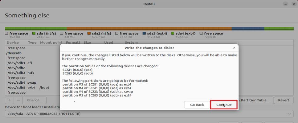Click the Revert button

click(284, 100)
